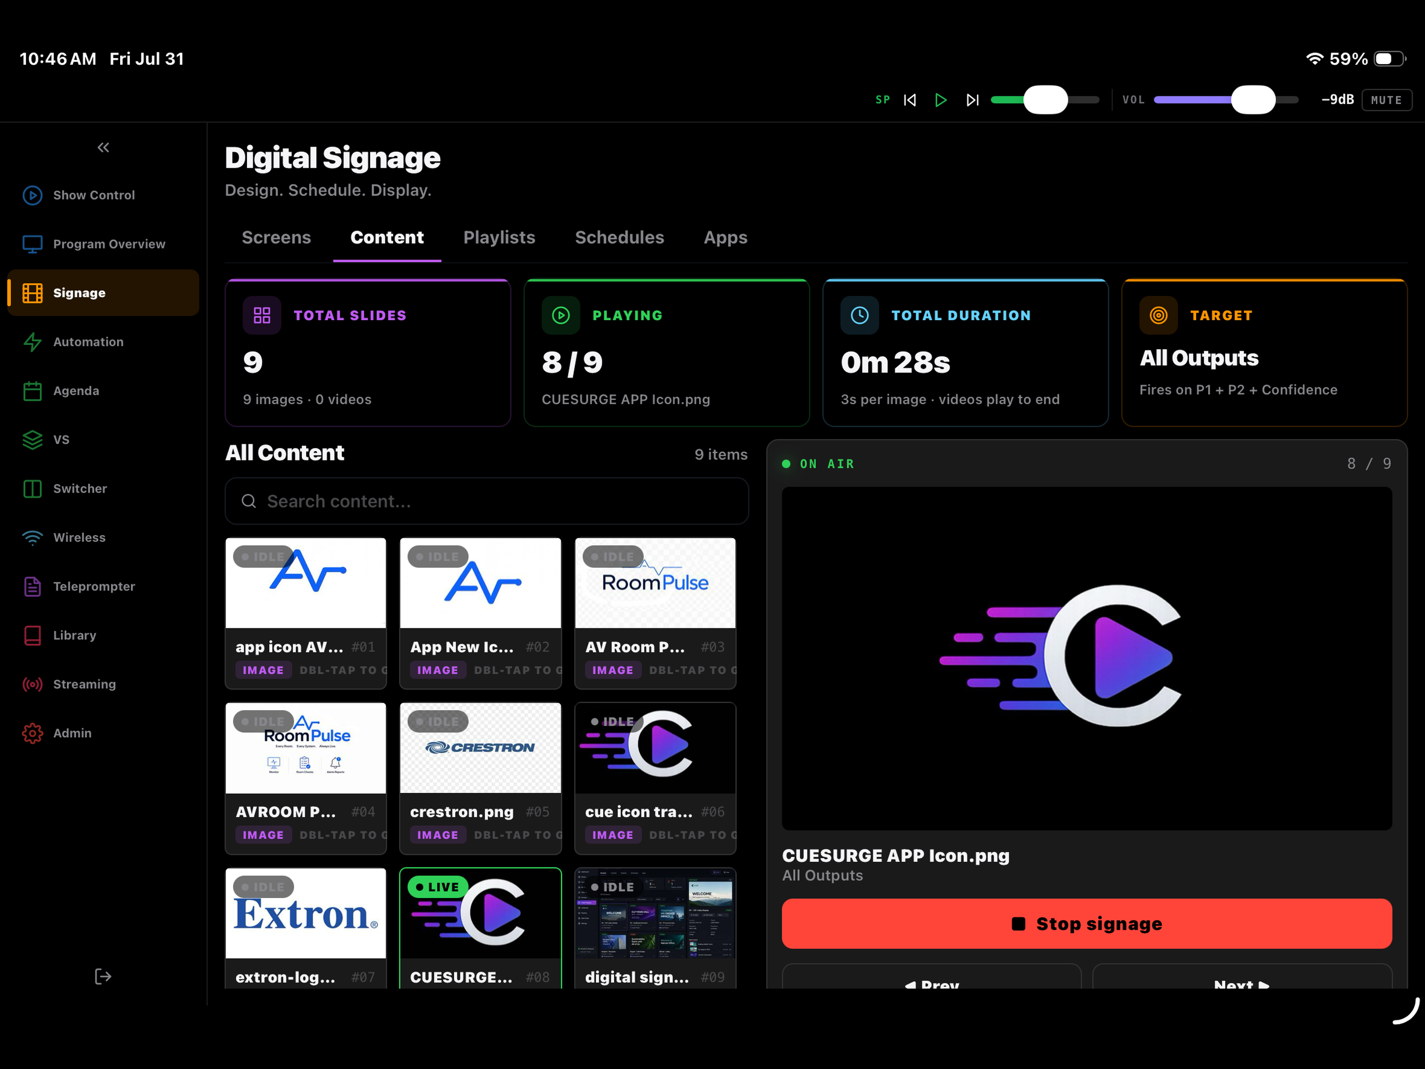Open Automation in the sidebar

tap(103, 342)
